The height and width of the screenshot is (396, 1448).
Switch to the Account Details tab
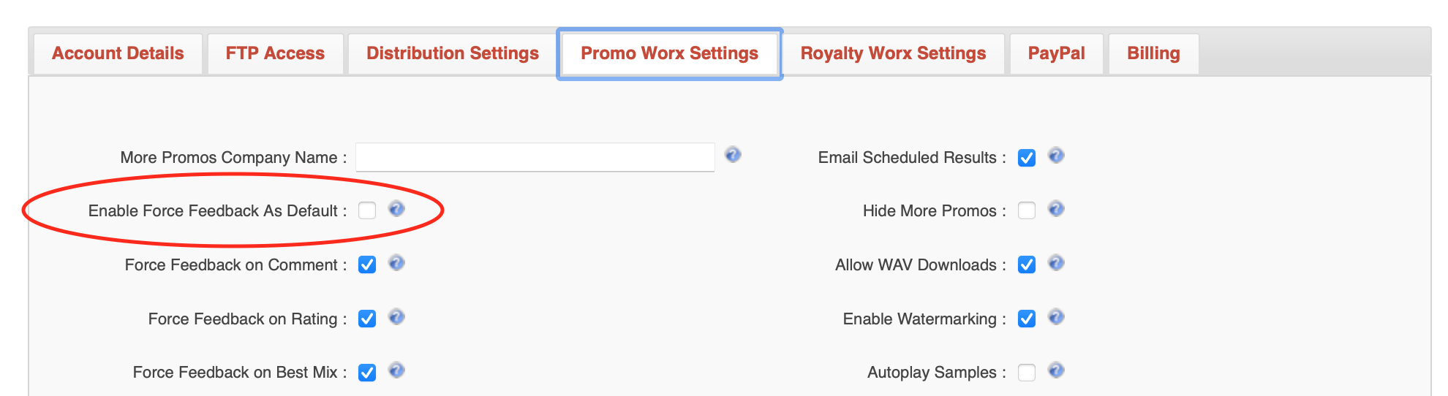118,53
